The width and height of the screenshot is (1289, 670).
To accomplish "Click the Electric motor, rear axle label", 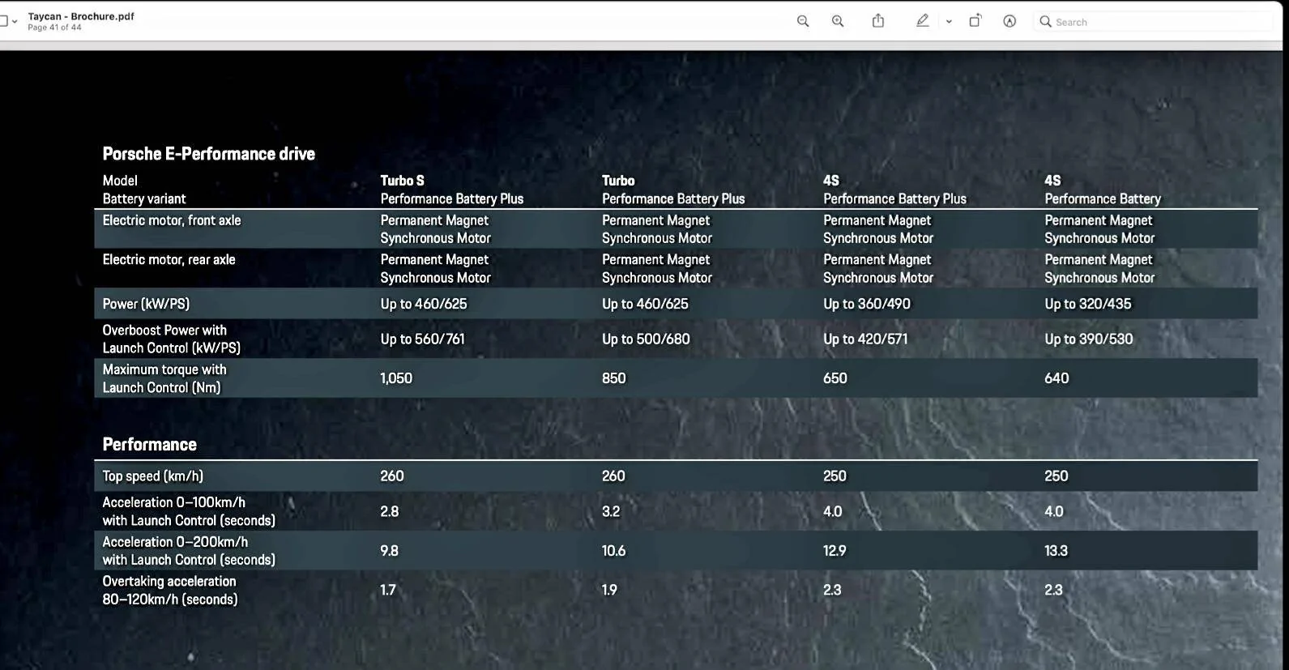I will [169, 259].
